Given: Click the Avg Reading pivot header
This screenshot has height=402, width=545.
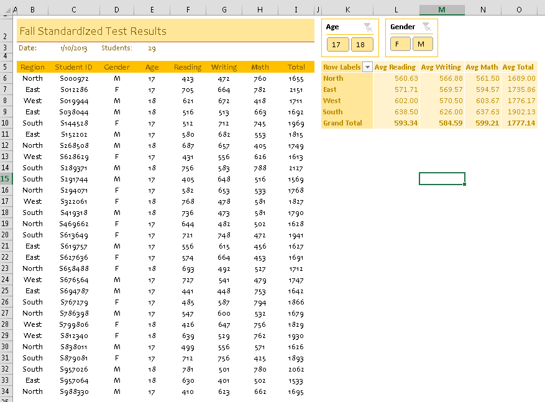Looking at the screenshot, I should click(x=395, y=67).
